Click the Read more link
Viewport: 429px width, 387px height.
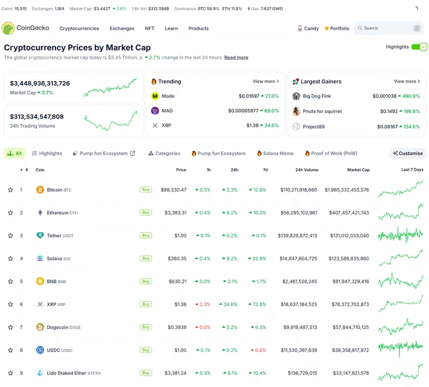point(236,57)
